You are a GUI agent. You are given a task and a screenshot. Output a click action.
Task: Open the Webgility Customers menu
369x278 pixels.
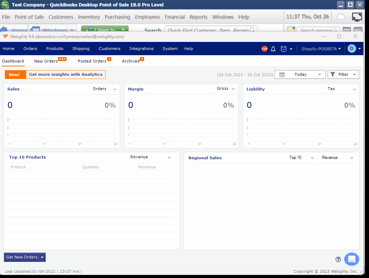pos(109,49)
